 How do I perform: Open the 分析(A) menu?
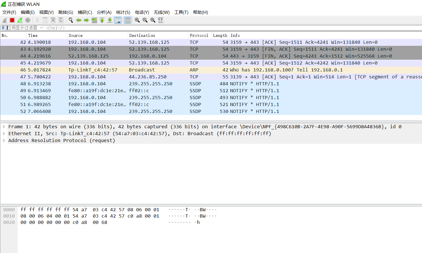click(x=104, y=12)
